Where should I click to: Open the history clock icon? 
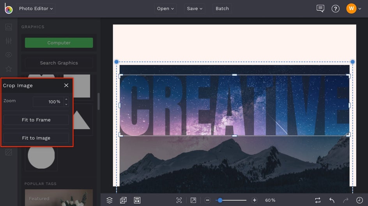pyautogui.click(x=359, y=200)
